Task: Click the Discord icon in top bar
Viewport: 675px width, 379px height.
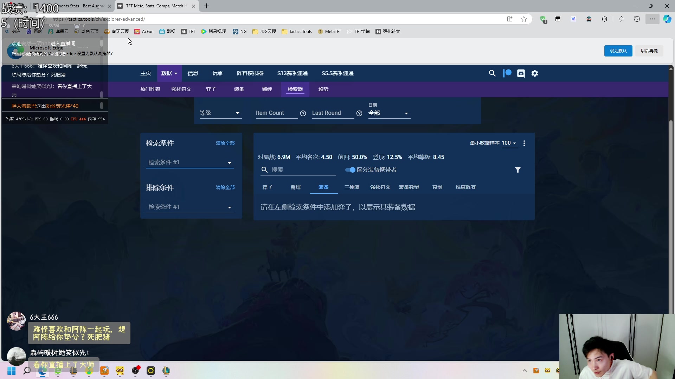Action: [x=521, y=73]
